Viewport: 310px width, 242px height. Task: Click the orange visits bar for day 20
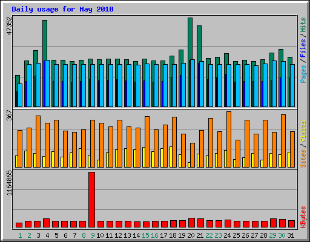(x=193, y=155)
